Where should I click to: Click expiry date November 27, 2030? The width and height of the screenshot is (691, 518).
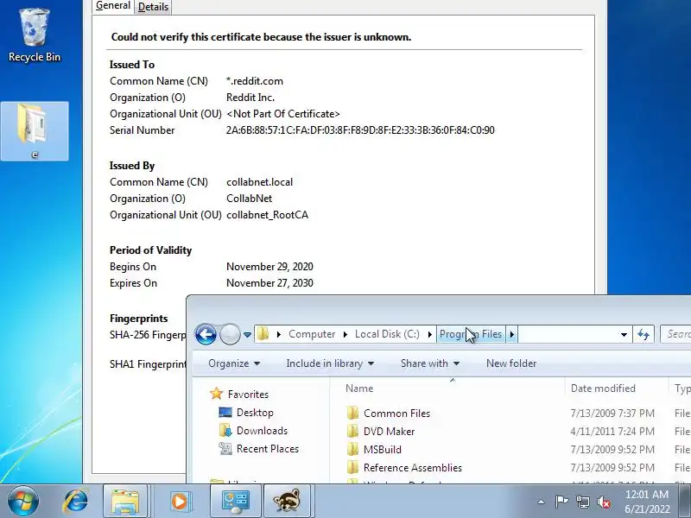(x=269, y=283)
